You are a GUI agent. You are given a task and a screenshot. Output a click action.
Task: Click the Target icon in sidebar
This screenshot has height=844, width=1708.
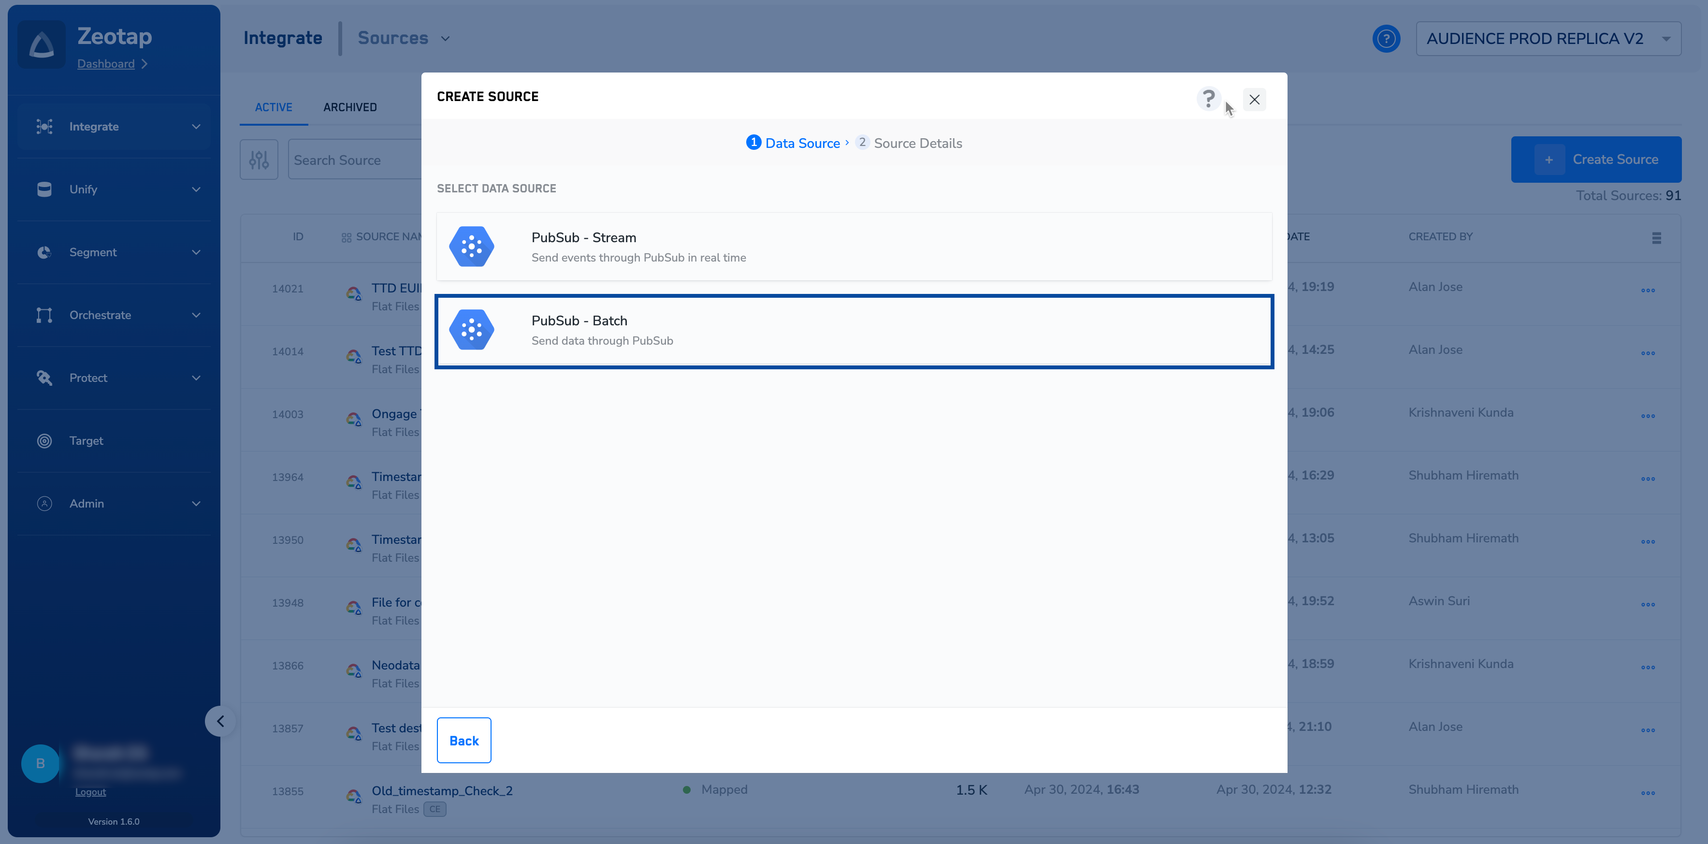coord(44,441)
